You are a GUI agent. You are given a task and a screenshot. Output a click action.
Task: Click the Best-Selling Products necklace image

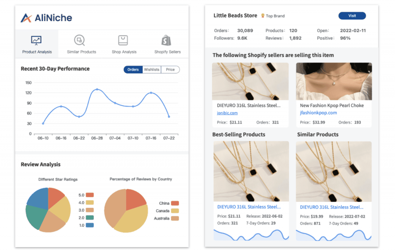click(x=251, y=171)
